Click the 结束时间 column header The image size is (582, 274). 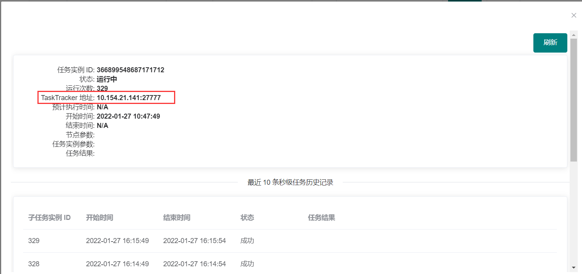coord(177,218)
